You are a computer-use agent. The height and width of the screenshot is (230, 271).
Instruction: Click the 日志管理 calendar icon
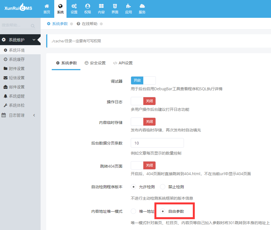pos(4,115)
